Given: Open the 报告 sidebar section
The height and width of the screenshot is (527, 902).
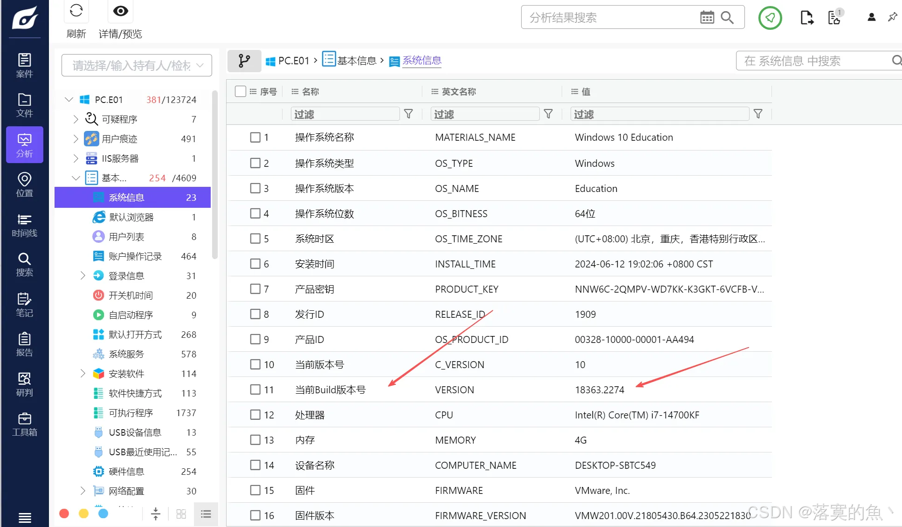Looking at the screenshot, I should [25, 345].
